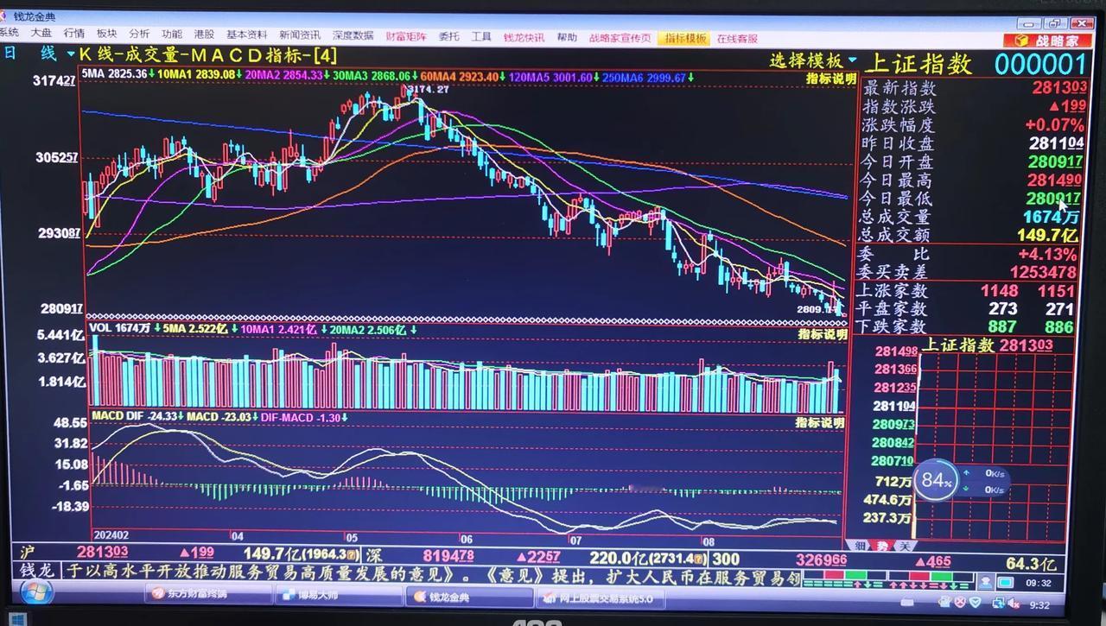The height and width of the screenshot is (626, 1106).
Task: Click the 战略家 logo button
Action: [x=1047, y=41]
